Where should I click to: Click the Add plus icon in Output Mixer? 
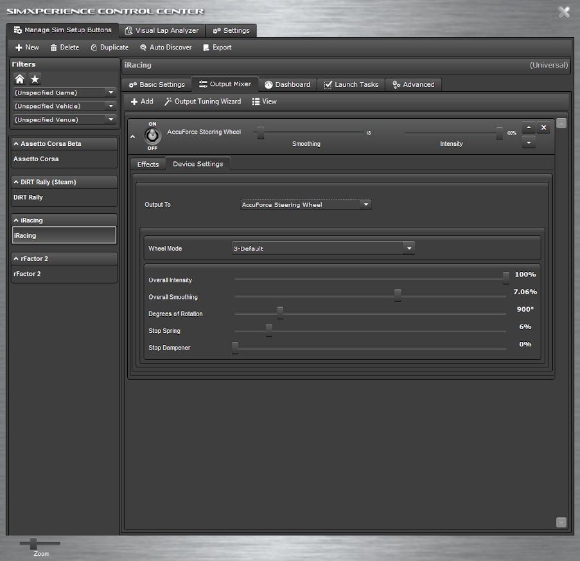134,102
